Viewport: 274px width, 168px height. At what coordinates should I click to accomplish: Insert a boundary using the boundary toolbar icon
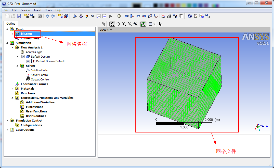(x=132, y=16)
